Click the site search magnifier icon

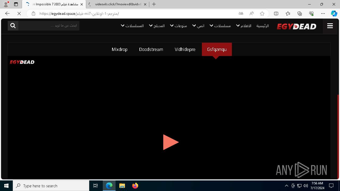pos(13,25)
